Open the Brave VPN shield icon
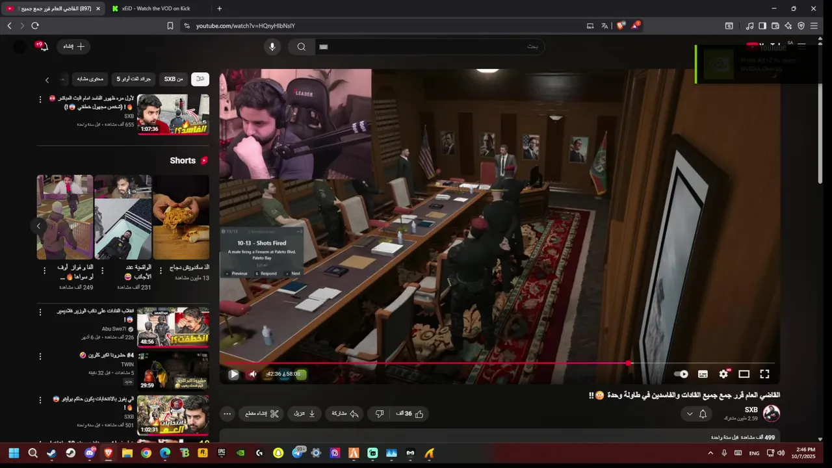Screen dimensions: 832x468 point(801,26)
